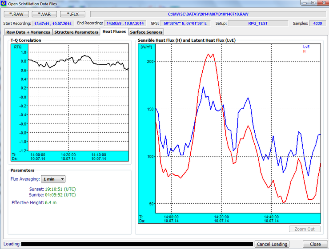Viewport: 329px width, 249px height.
Task: Click the Sunrise 04:05:52 (UTC) value
Action: click(x=60, y=195)
